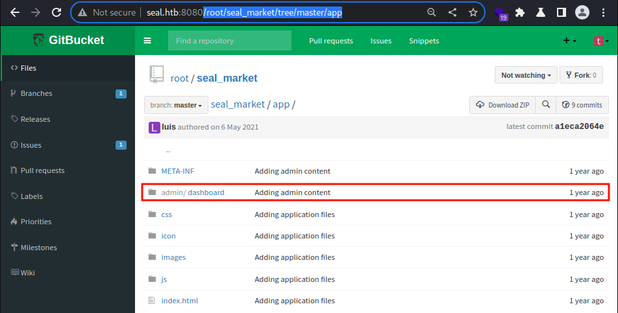Image resolution: width=618 pixels, height=313 pixels.
Task: Click the search files magnifier button
Action: [545, 105]
